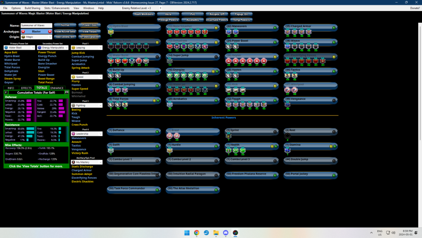The width and height of the screenshot is (422, 238).
Task: Click the Smashing defense magenta bar
Action: click(29, 101)
